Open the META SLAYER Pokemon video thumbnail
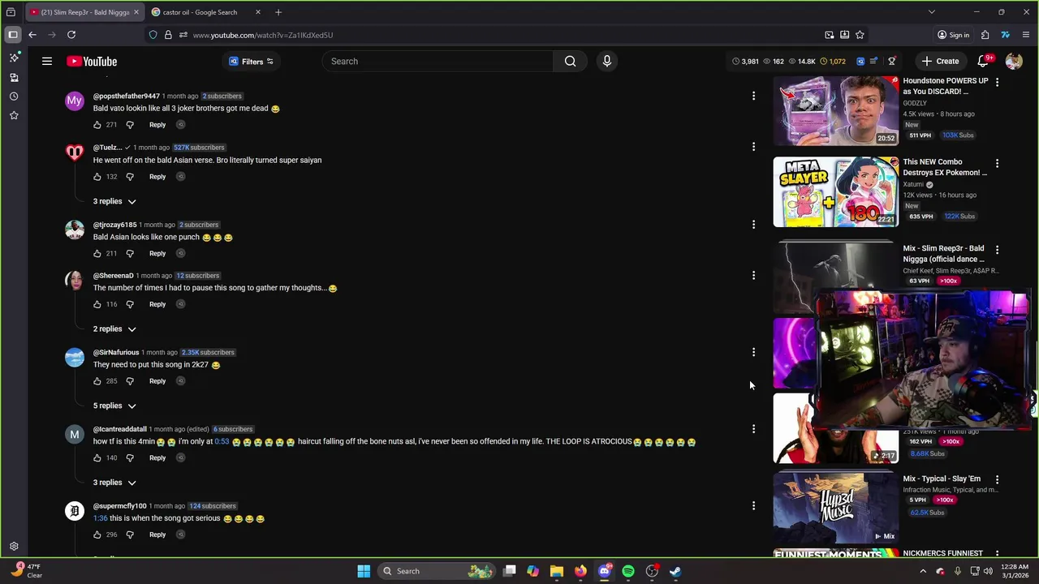 pos(836,192)
